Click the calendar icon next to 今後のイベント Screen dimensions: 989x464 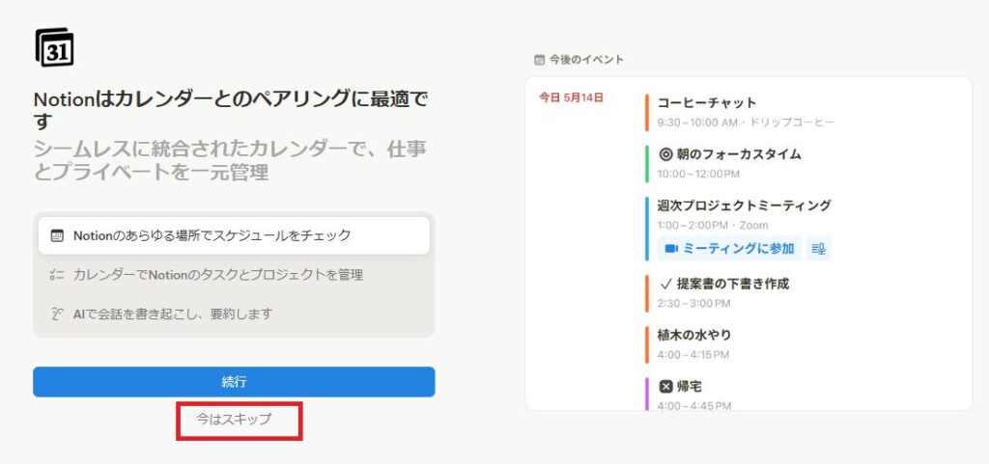pyautogui.click(x=539, y=60)
